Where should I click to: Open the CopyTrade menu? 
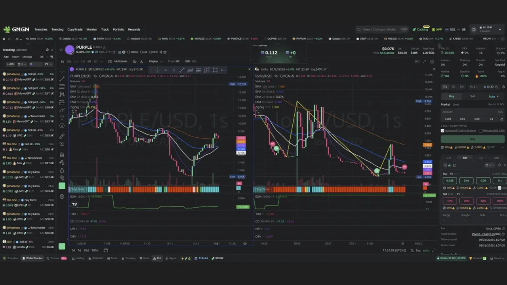pos(75,29)
